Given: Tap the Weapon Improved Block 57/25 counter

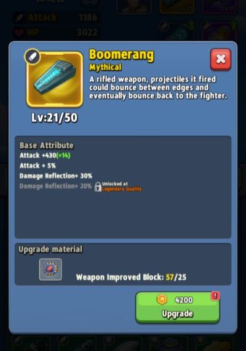Looking at the screenshot, I should pos(131,277).
